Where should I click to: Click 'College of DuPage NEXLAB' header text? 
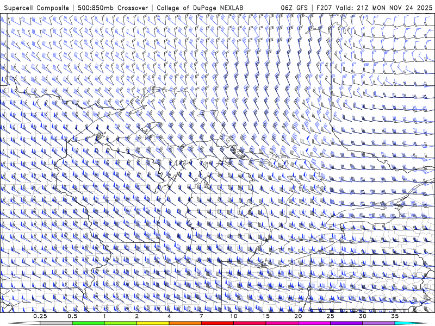(200, 8)
